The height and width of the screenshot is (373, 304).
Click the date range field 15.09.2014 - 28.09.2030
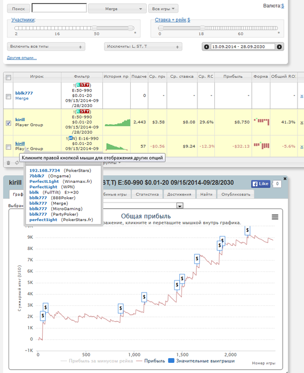point(243,47)
